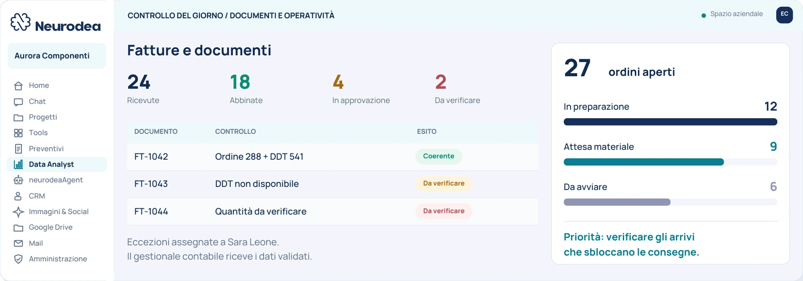Click the Aurora Componenti workspace button
Viewport: 803px width, 281px height.
pyautogui.click(x=57, y=56)
